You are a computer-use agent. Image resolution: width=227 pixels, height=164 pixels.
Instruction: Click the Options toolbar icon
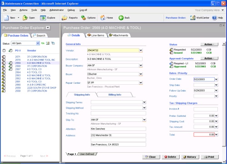point(83,18)
